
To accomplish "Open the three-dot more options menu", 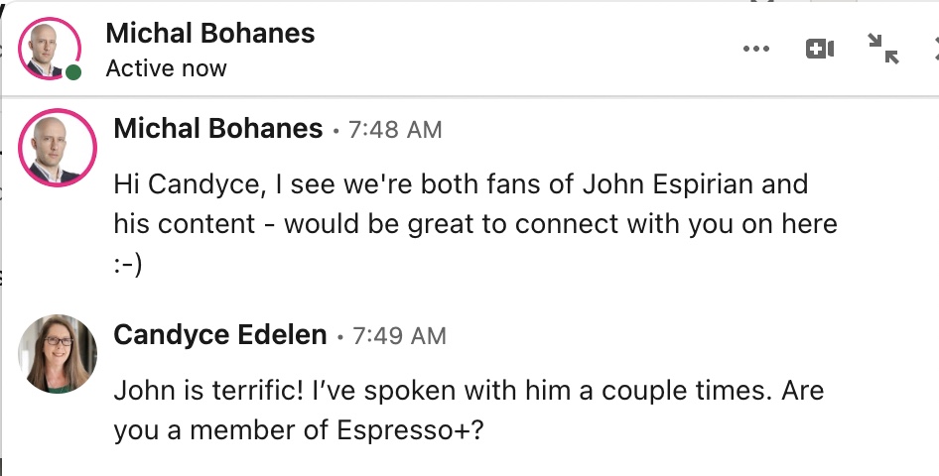I will click(756, 49).
